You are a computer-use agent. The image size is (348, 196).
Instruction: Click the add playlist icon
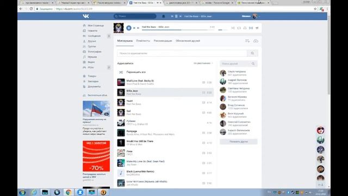pyautogui.click(x=247, y=41)
